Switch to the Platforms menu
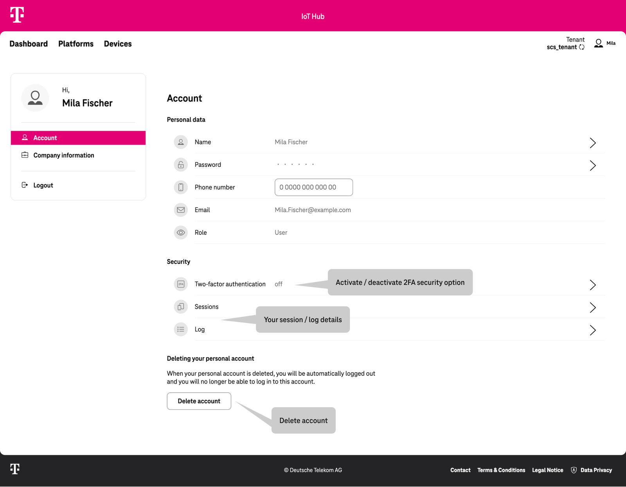 (76, 44)
